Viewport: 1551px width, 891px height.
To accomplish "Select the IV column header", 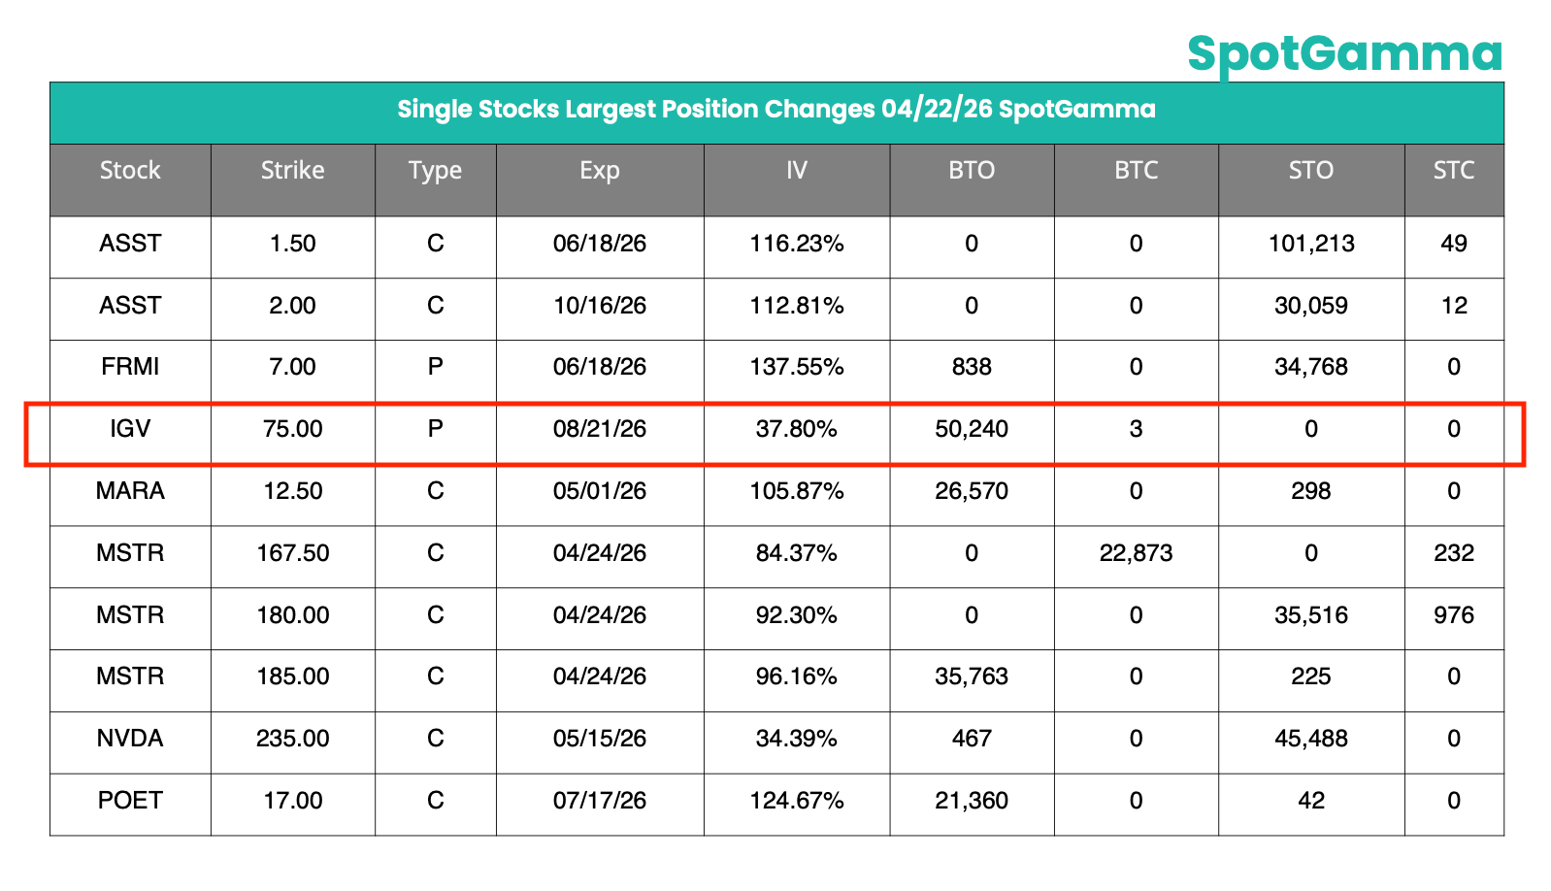I will (796, 171).
